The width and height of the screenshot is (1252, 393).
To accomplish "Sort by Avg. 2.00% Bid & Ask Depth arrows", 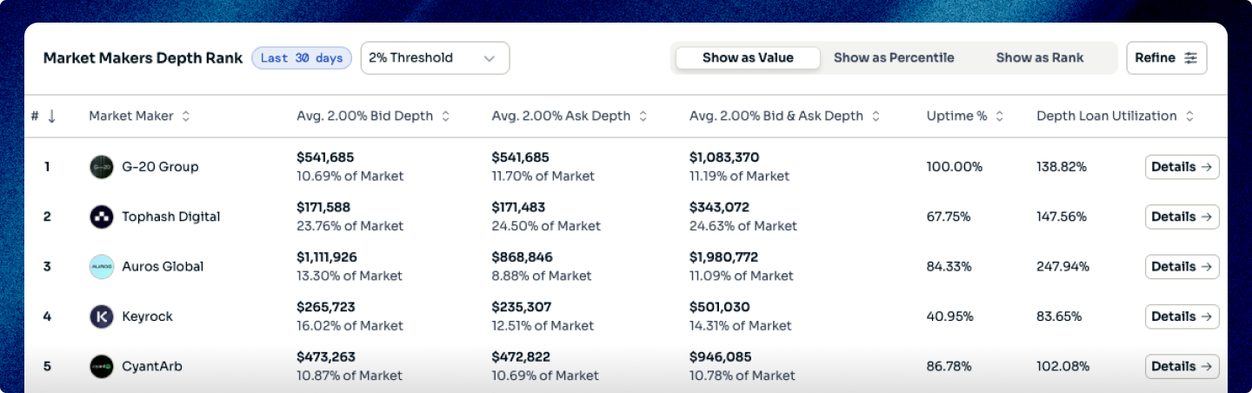I will (x=876, y=116).
